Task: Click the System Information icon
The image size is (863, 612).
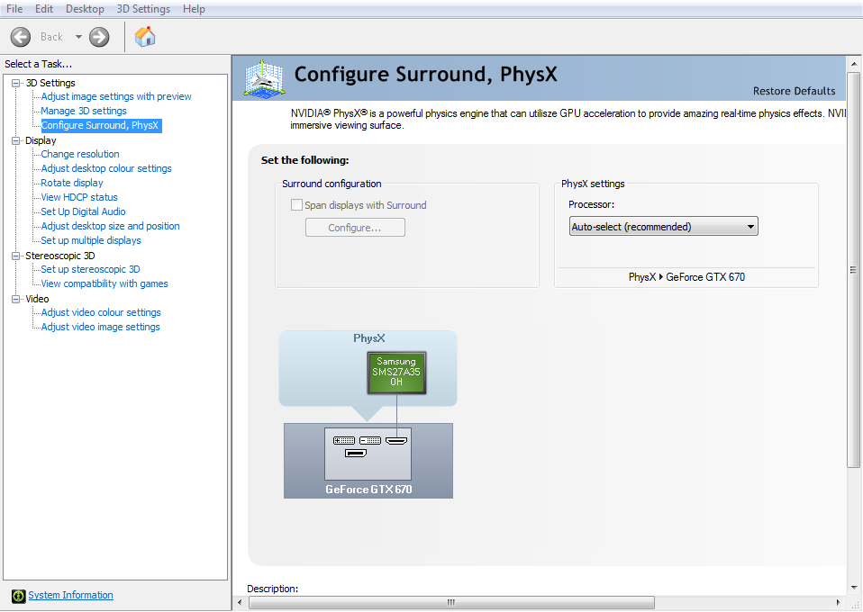Action: tap(19, 596)
